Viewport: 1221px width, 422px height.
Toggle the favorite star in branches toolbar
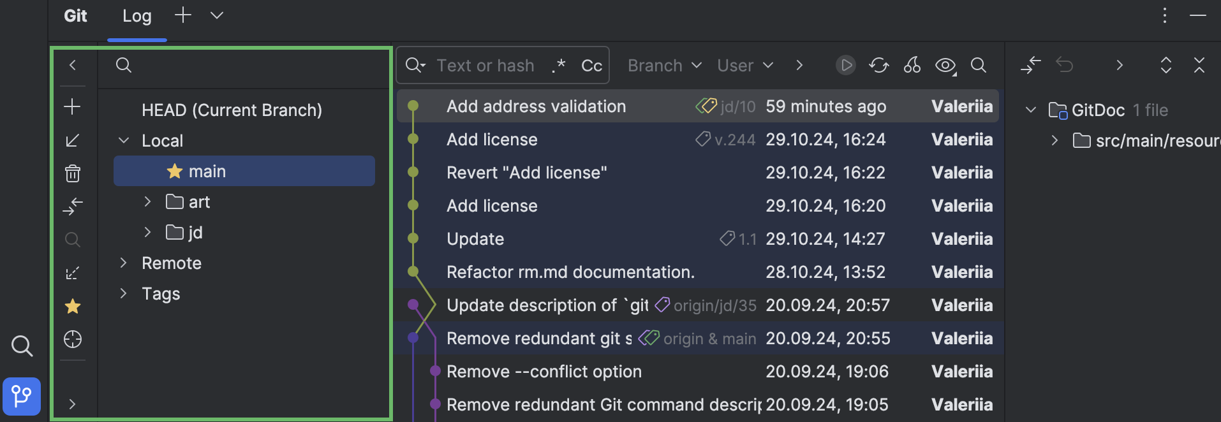coord(73,307)
